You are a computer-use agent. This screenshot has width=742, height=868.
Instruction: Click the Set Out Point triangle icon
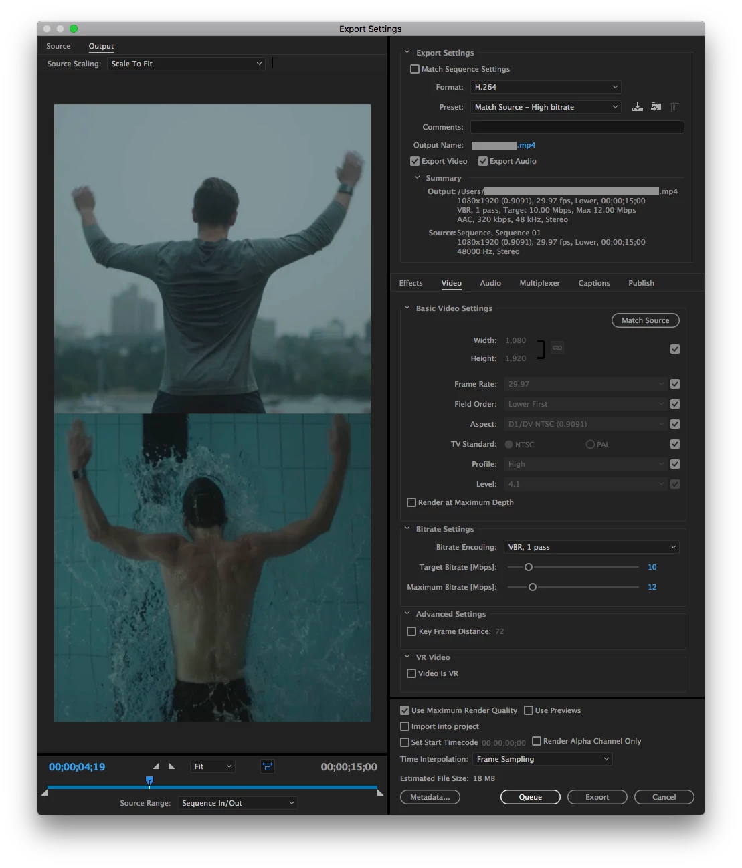(x=171, y=766)
